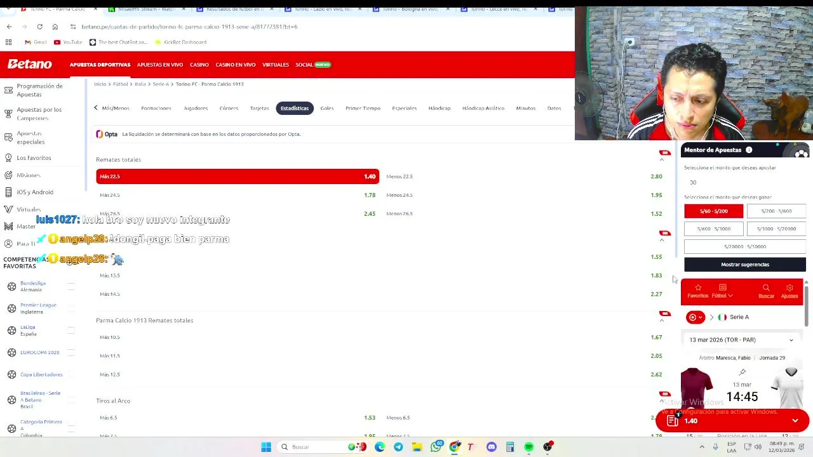Click the Opta logo
This screenshot has width=813, height=457.
point(107,134)
